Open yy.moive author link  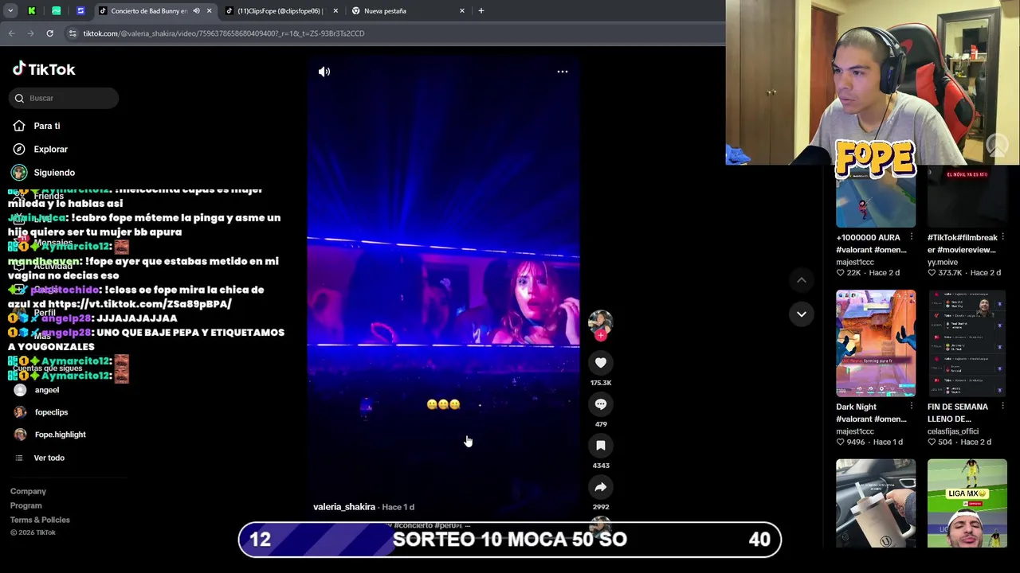click(943, 262)
